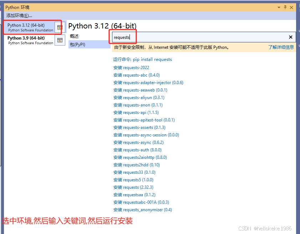Close the Python Environments panel
This screenshot has width=300, height=234.
point(291,7)
